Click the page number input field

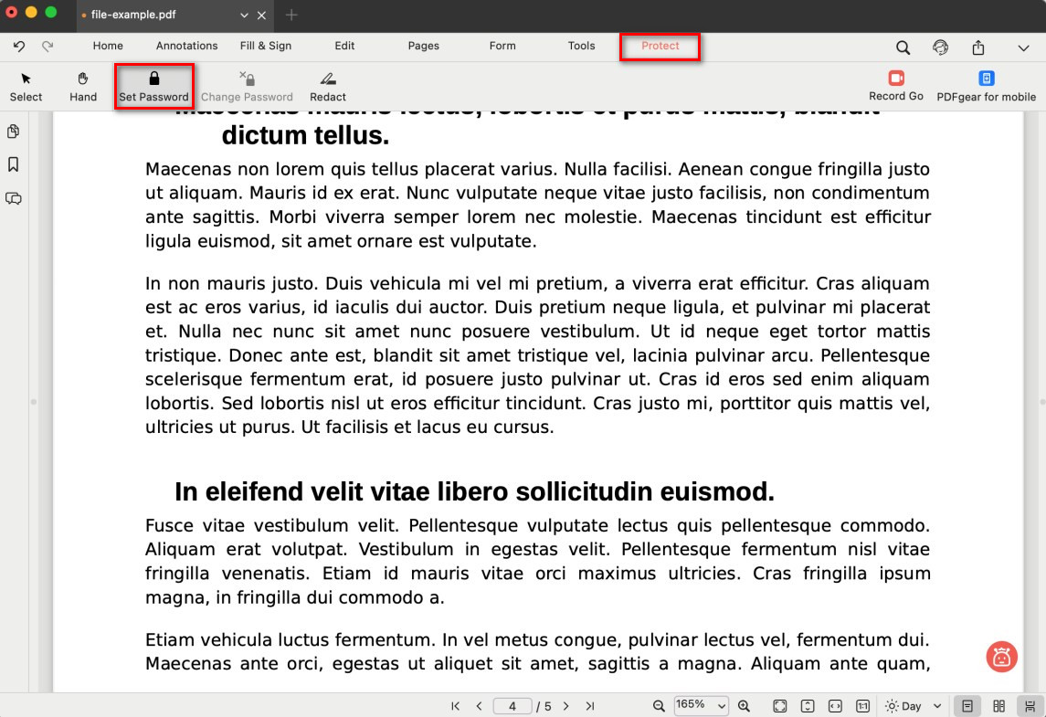[x=512, y=706]
